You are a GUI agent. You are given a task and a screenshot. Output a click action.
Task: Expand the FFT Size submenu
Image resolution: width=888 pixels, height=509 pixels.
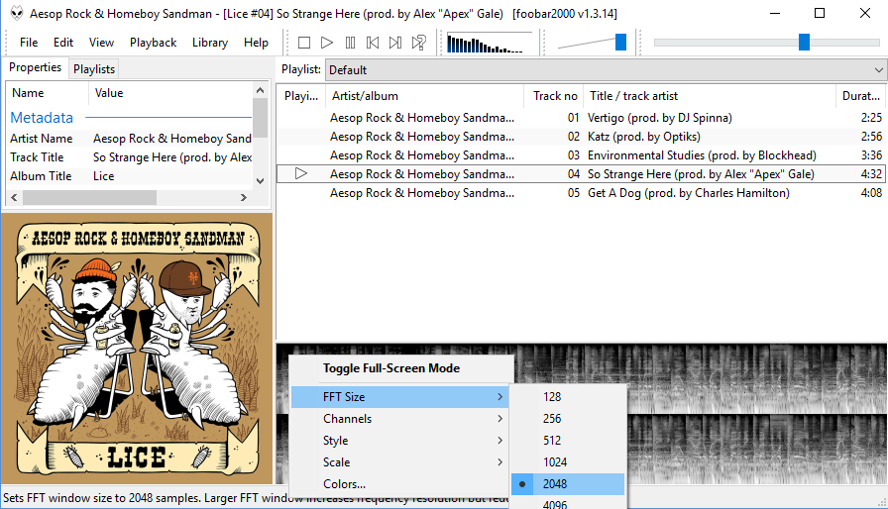point(399,397)
